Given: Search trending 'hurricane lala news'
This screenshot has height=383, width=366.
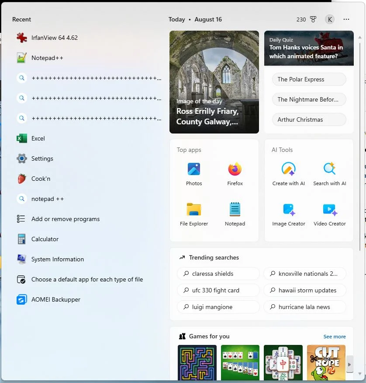Looking at the screenshot, I should click(x=305, y=307).
